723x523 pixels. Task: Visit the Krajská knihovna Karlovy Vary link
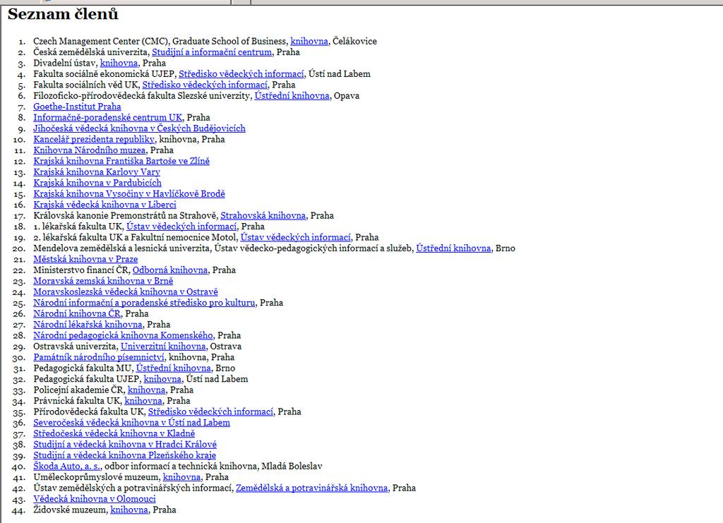coord(96,172)
